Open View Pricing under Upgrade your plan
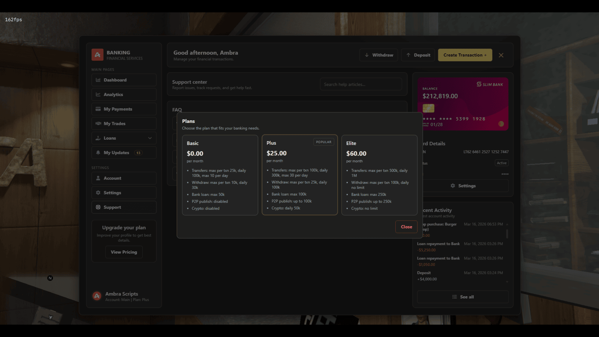The width and height of the screenshot is (599, 337). [124, 252]
